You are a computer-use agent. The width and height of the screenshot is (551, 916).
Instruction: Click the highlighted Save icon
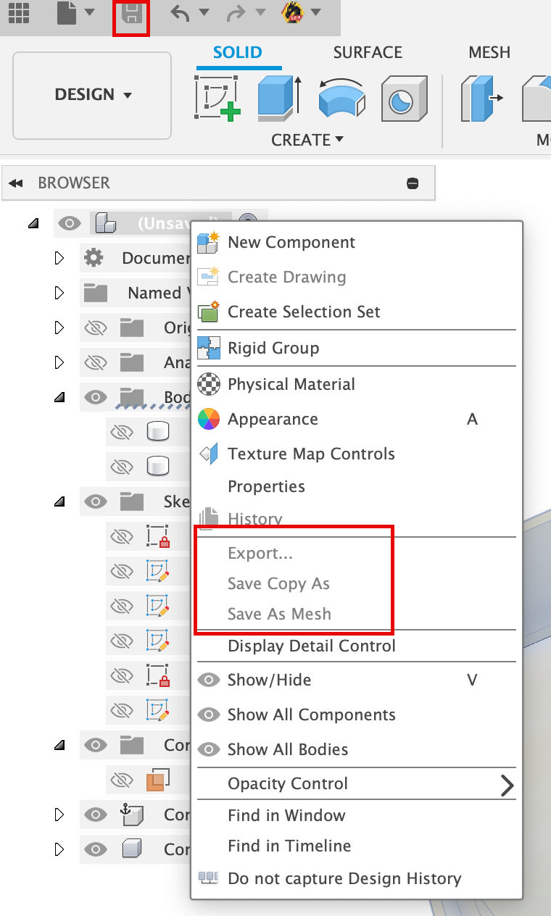(x=130, y=15)
